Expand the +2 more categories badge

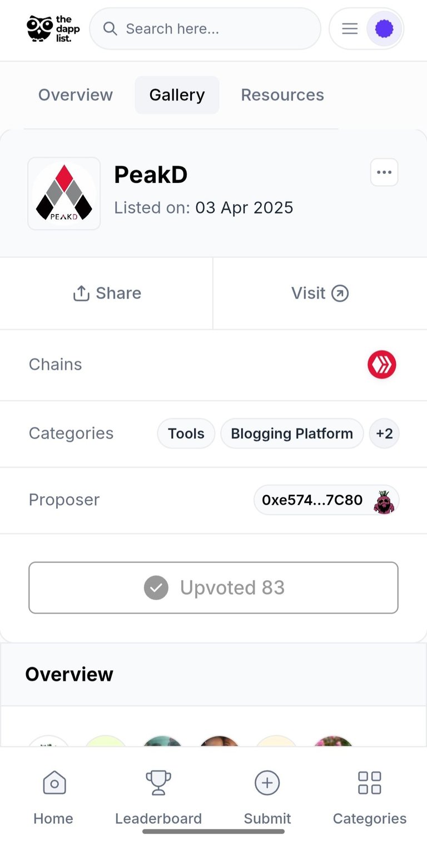384,434
